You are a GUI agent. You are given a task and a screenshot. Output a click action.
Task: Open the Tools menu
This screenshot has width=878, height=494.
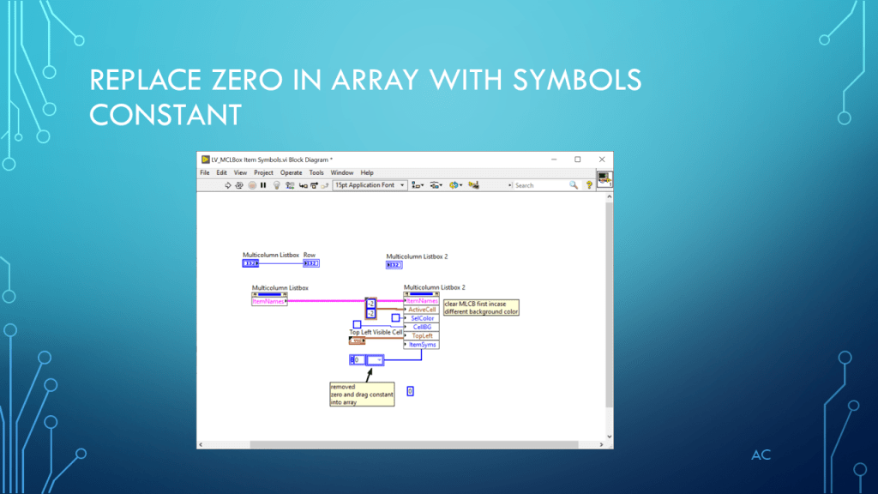click(316, 172)
